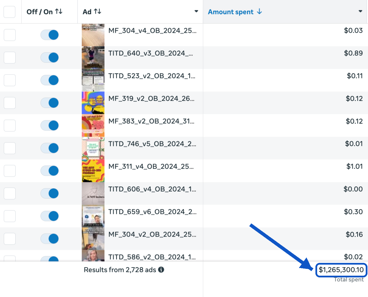Open the thumbnail for ad TITD_523_v2

[x=93, y=80]
